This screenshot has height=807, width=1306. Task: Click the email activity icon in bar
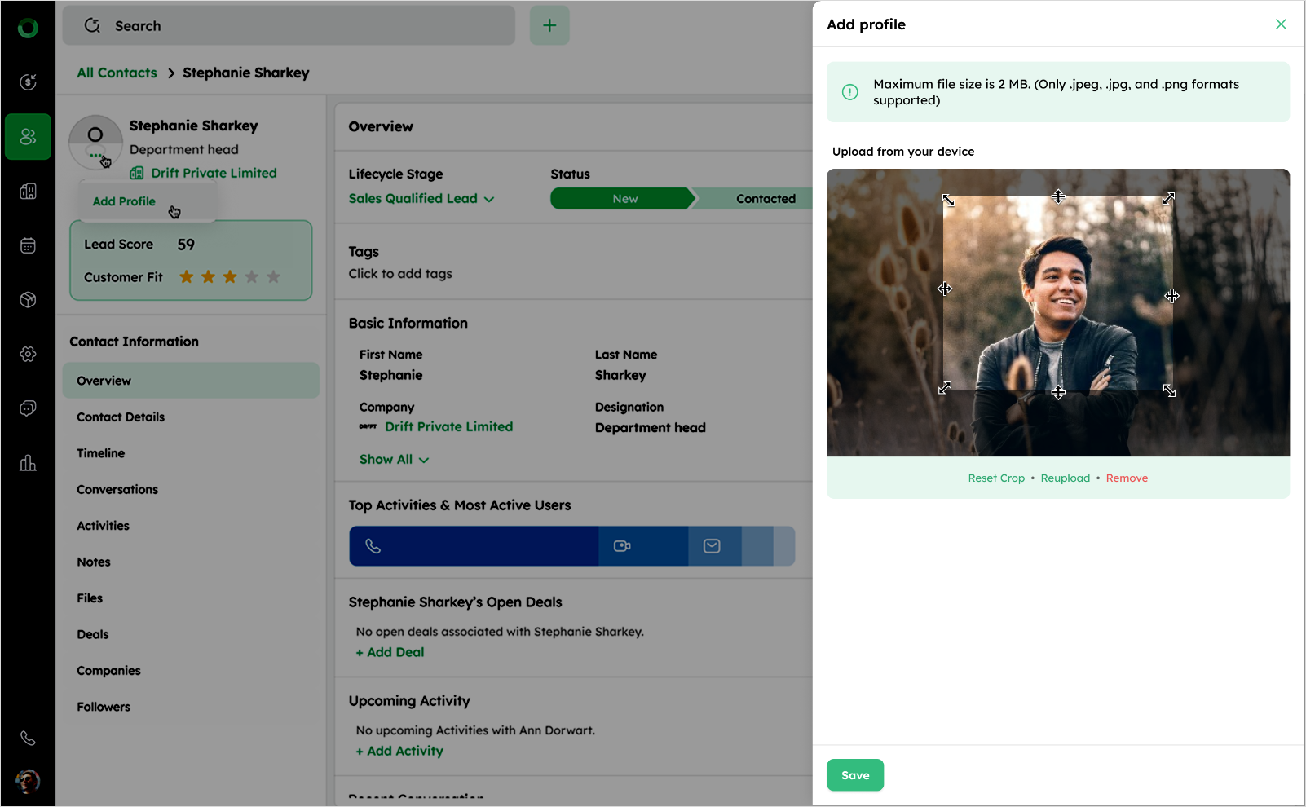[x=712, y=546]
